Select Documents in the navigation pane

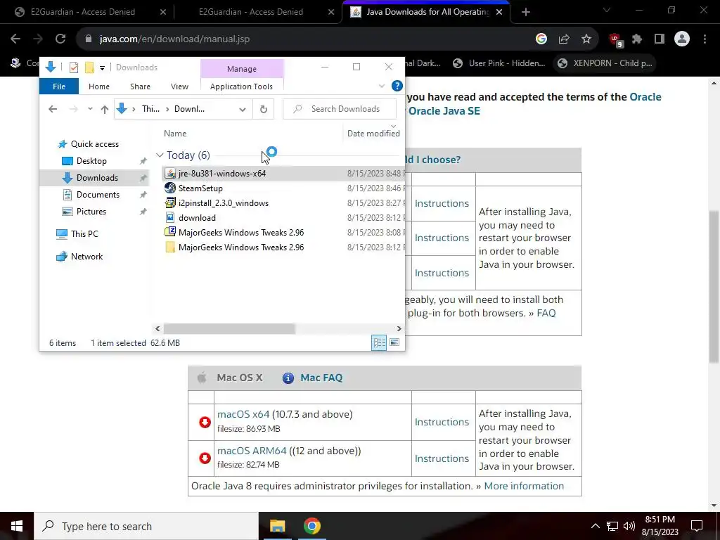98,195
